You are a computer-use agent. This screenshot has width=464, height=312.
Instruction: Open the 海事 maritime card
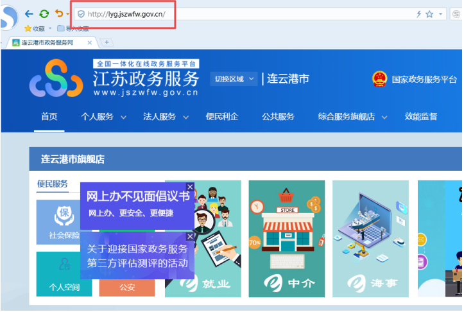click(370, 239)
